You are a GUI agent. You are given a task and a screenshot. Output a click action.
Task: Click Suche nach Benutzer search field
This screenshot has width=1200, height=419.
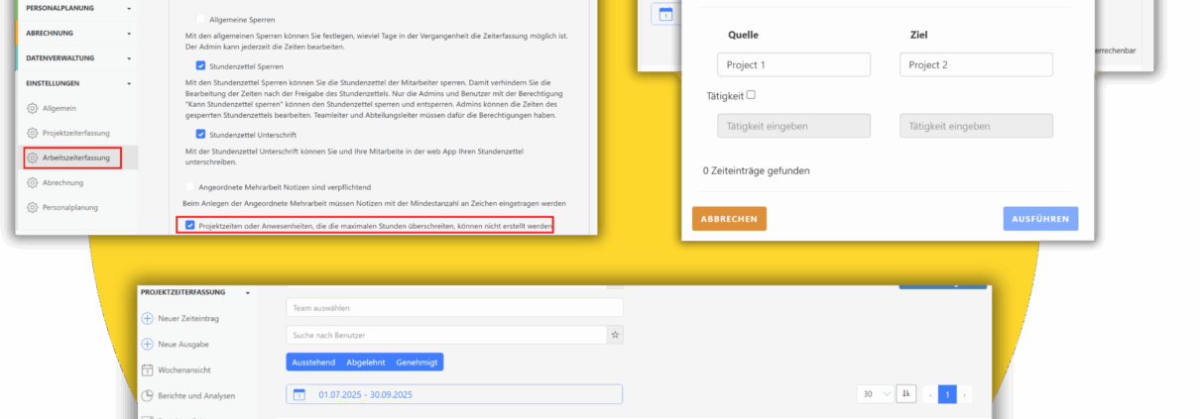tap(447, 336)
